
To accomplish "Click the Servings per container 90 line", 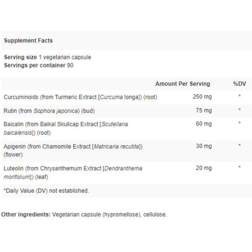I will [39, 65].
